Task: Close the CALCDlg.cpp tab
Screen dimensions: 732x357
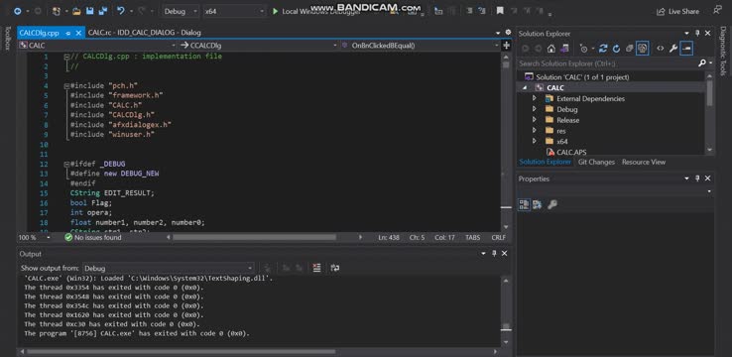Action: 78,33
